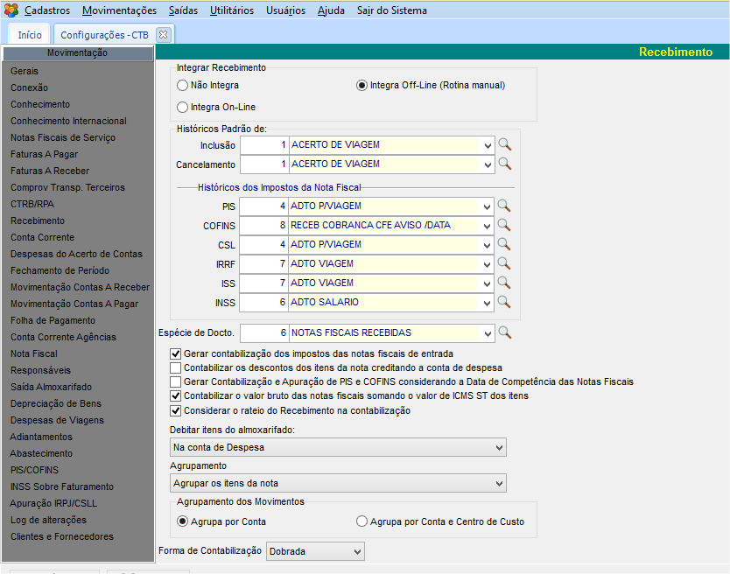Open Apuração IRPJ/CSLL in sidebar
Screen dimensions: 730x574
pyautogui.click(x=53, y=503)
